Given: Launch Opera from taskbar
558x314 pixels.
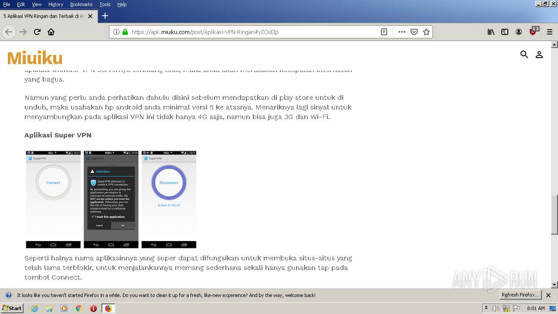Looking at the screenshot, I should (93, 308).
